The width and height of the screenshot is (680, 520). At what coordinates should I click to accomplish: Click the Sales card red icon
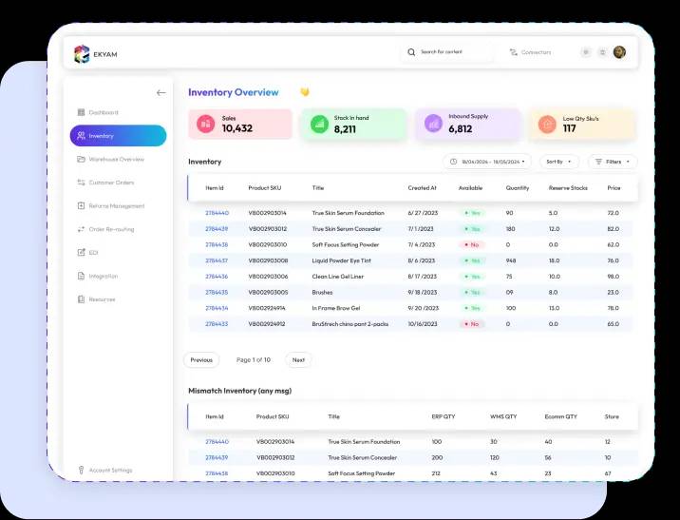pos(205,125)
